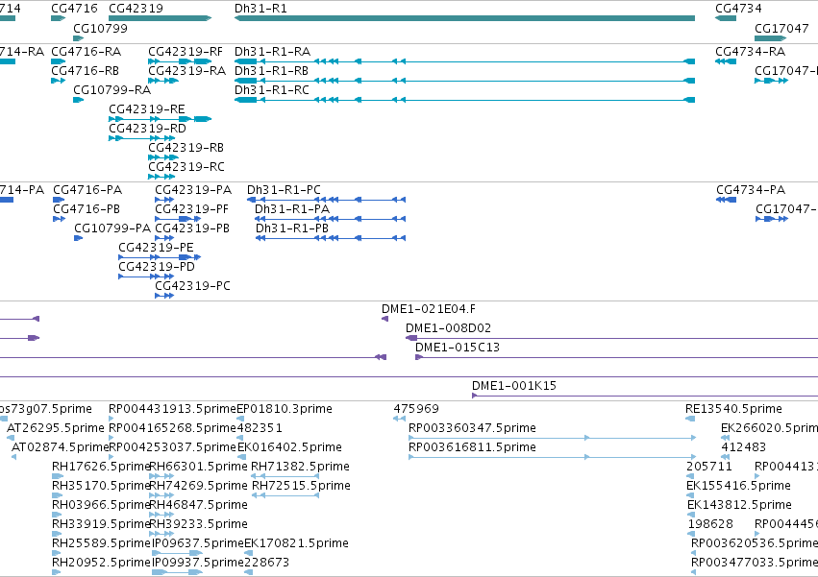Click transcript CG42319-RC label
Screen dimensions: 818x577
[186, 167]
